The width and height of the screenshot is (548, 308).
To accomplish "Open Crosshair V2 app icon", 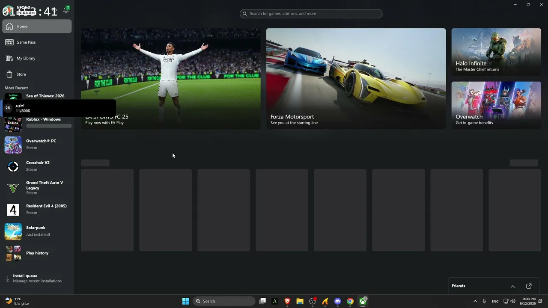I will [x=13, y=166].
